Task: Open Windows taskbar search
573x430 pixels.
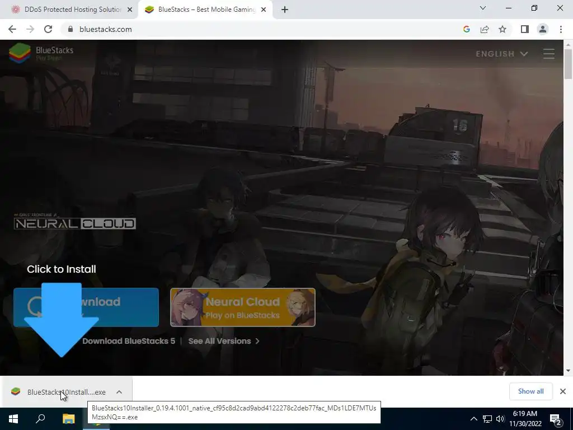Action: coord(40,419)
